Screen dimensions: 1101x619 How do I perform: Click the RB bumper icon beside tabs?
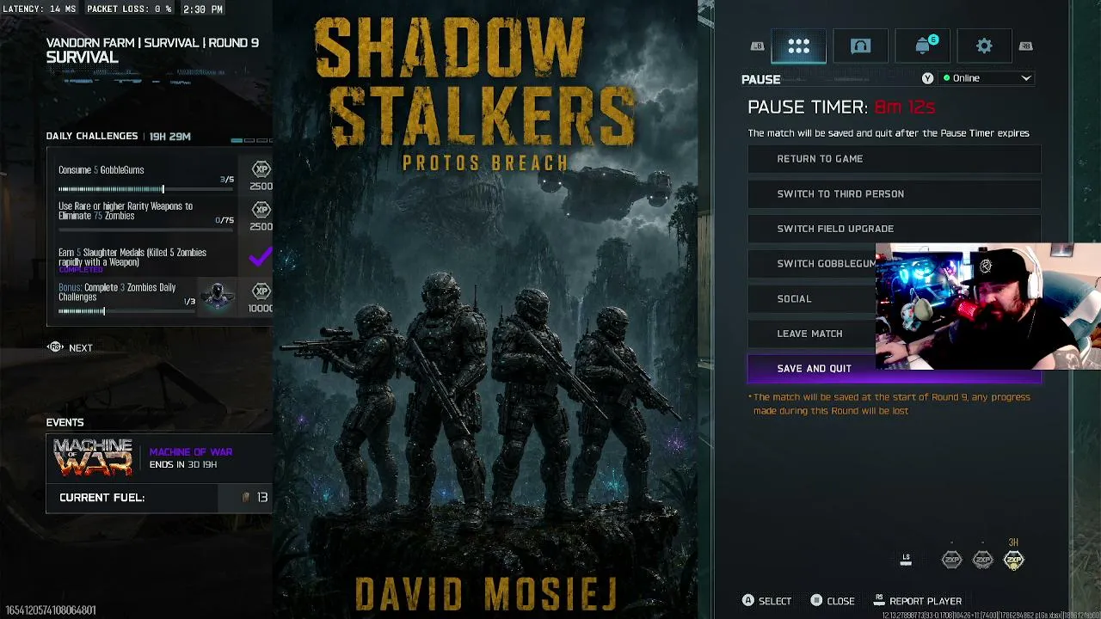(x=1025, y=46)
